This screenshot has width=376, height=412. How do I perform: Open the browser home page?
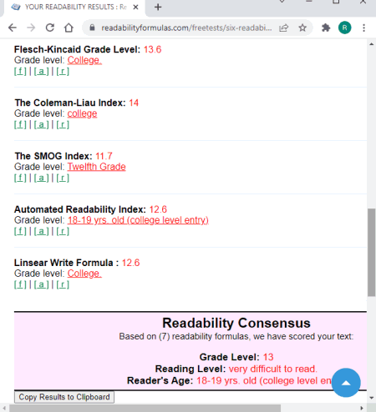[x=69, y=28]
